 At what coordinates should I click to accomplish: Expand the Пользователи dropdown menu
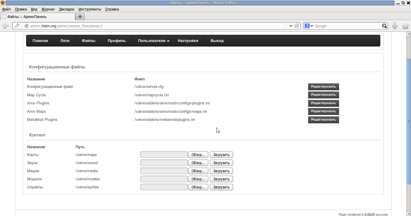point(153,41)
